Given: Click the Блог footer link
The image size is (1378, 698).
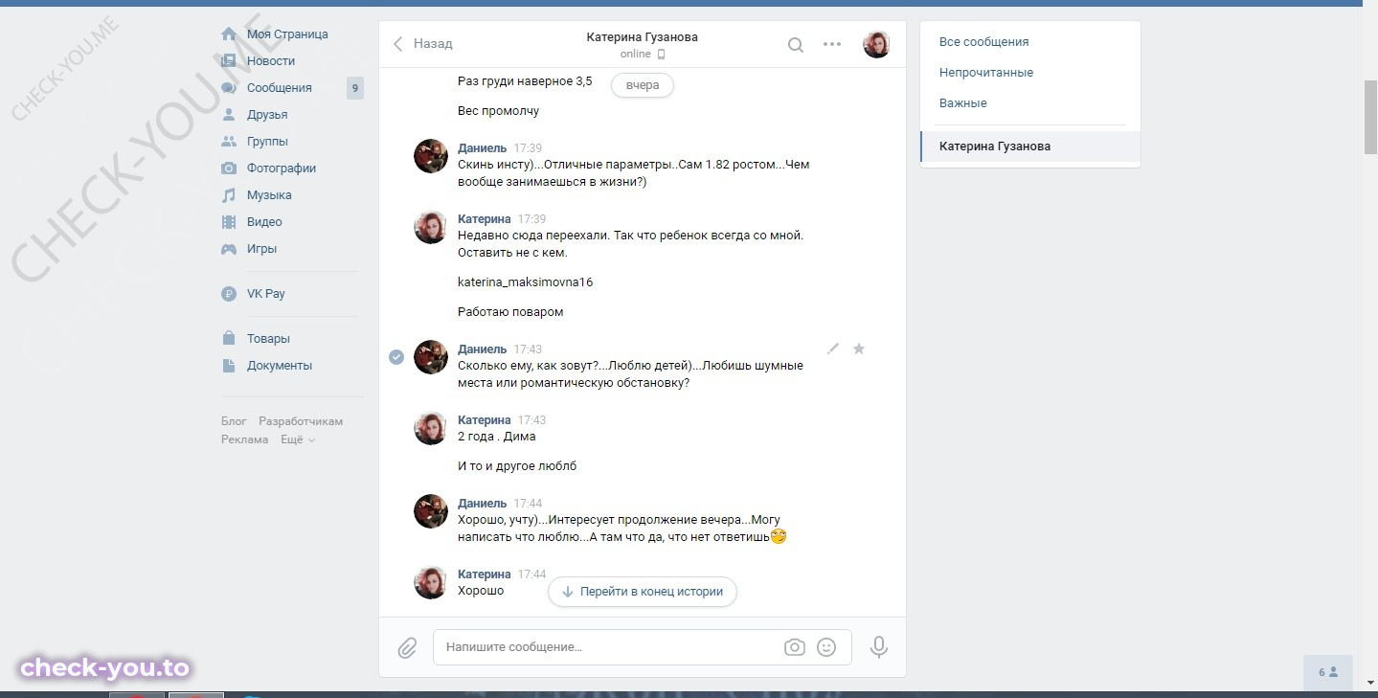Looking at the screenshot, I should click(234, 421).
